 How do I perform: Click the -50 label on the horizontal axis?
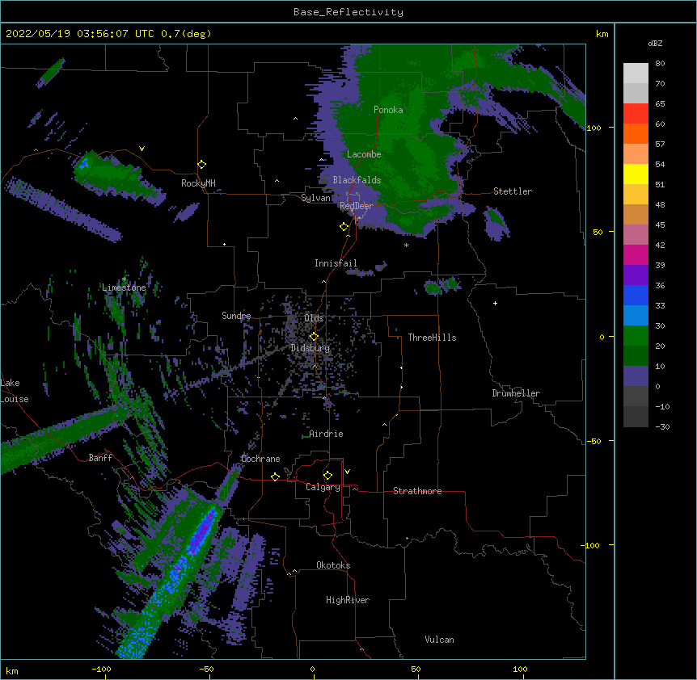206,669
